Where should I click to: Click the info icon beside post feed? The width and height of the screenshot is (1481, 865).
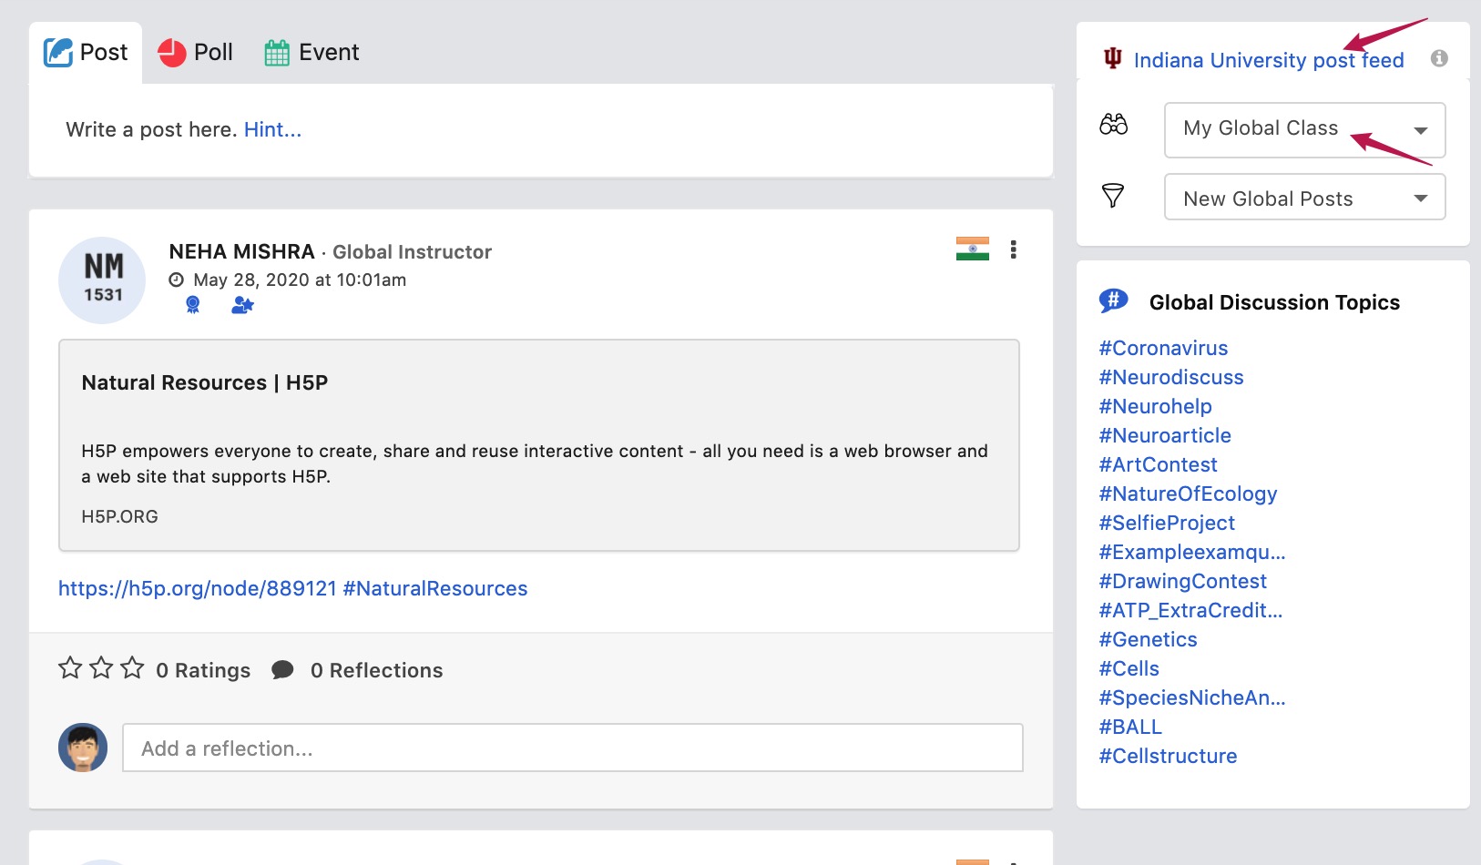pyautogui.click(x=1439, y=58)
